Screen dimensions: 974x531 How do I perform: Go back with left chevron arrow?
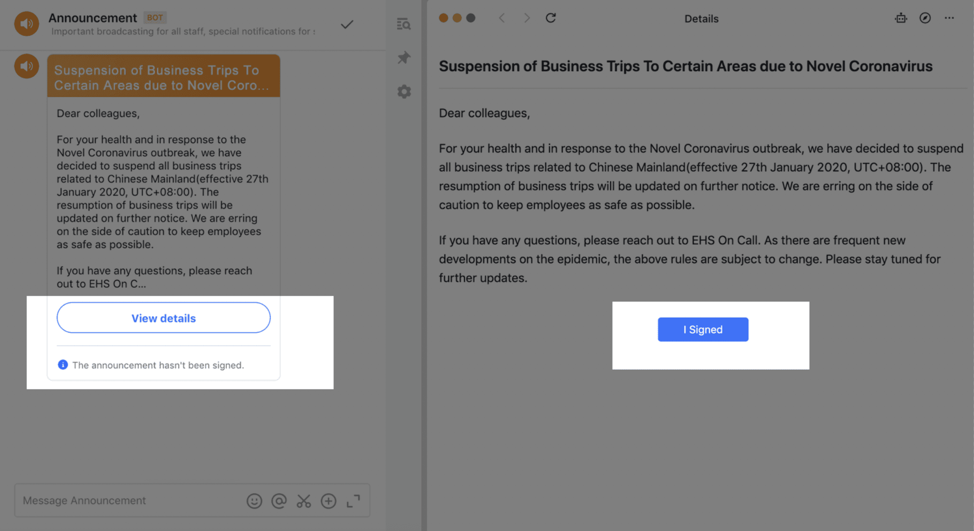point(502,18)
